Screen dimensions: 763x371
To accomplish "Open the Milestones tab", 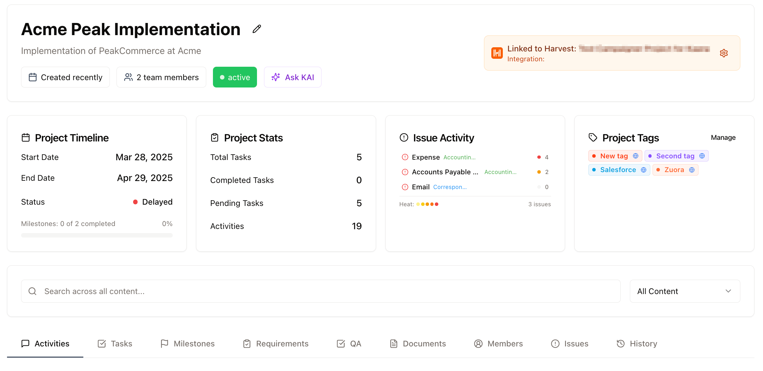I will coord(188,344).
